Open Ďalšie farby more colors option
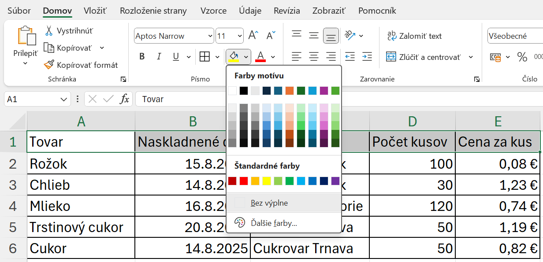Viewport: 543px width, 262px height. tap(284, 223)
